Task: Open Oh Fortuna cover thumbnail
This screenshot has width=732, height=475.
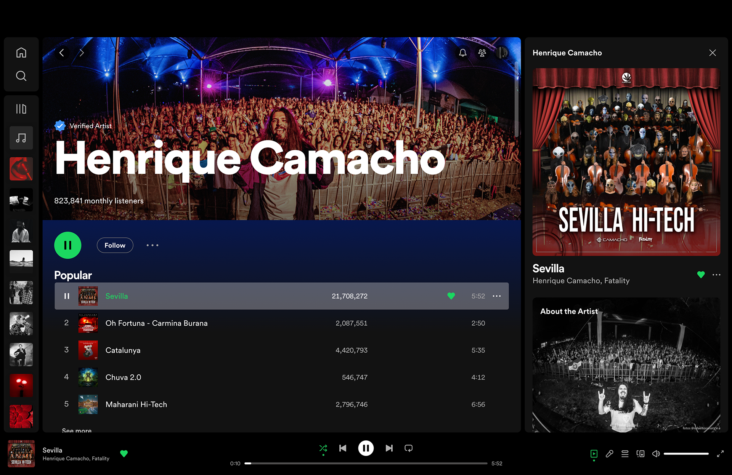Action: [x=88, y=323]
